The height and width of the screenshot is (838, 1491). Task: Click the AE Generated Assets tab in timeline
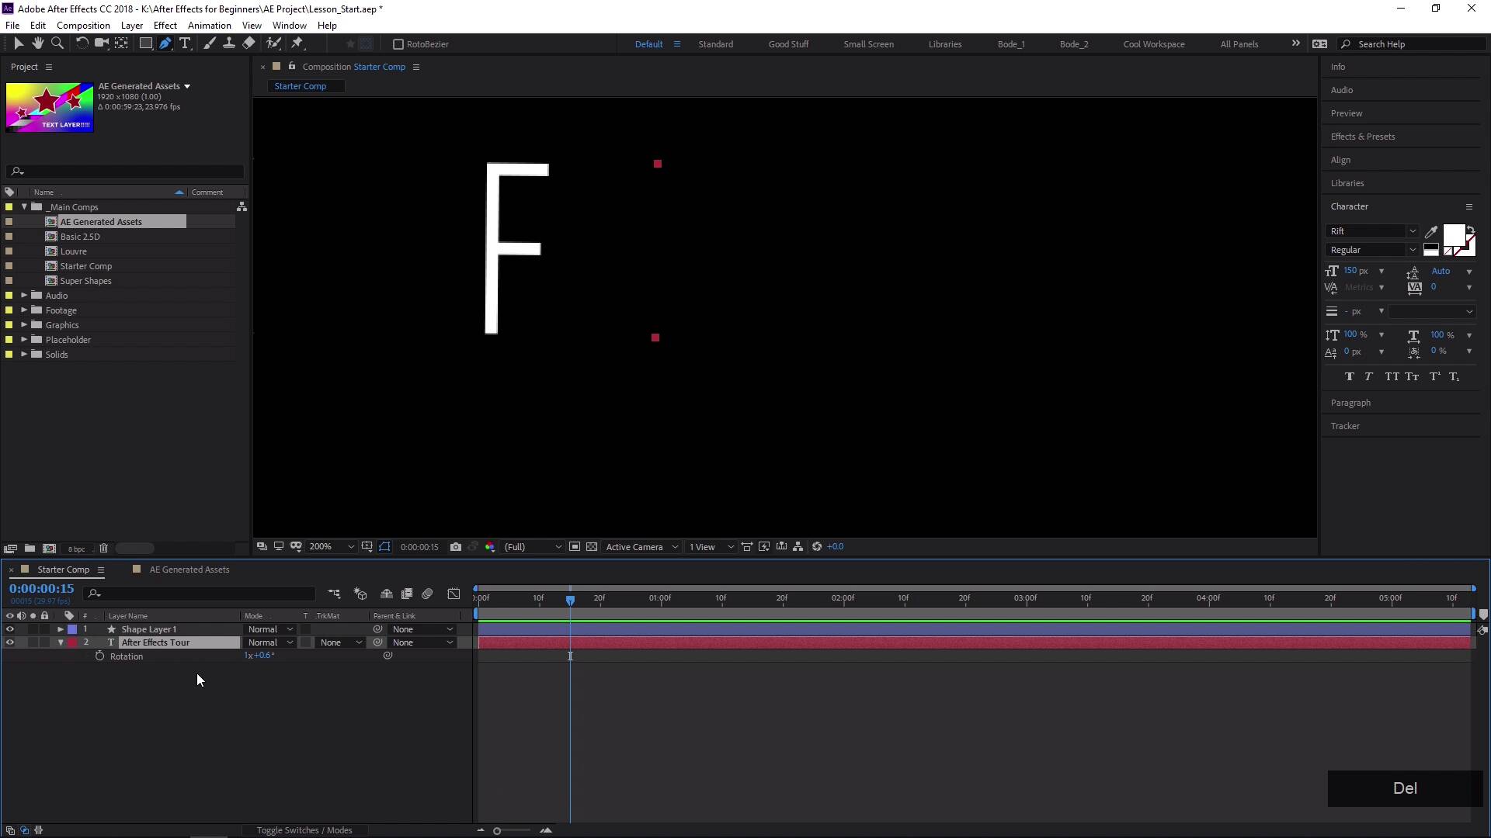tap(189, 569)
